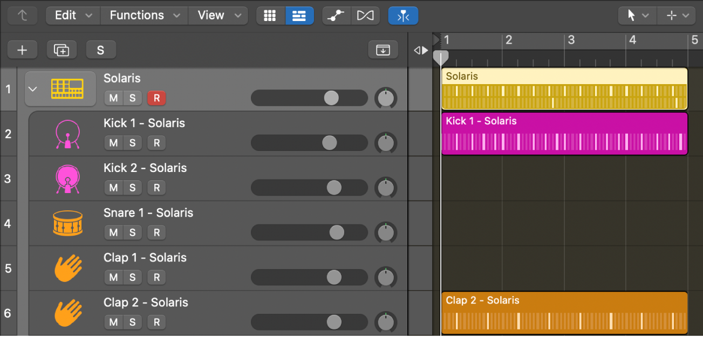The image size is (703, 337).
Task: Open the Functions menu
Action: coord(144,15)
